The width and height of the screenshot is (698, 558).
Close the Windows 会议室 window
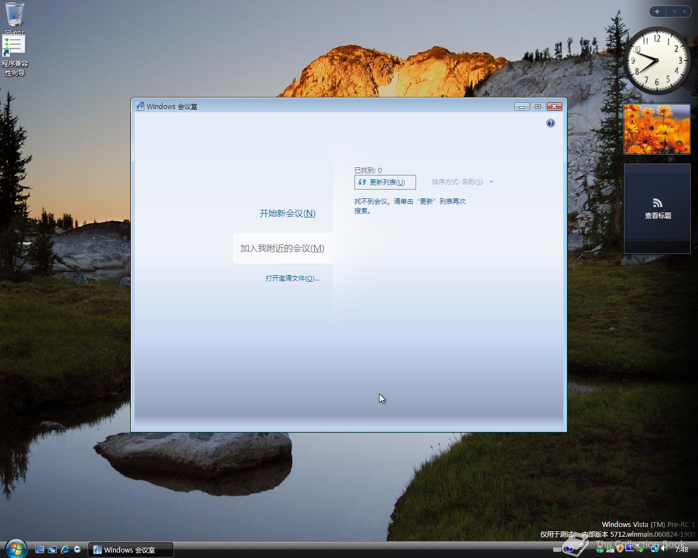pos(555,106)
